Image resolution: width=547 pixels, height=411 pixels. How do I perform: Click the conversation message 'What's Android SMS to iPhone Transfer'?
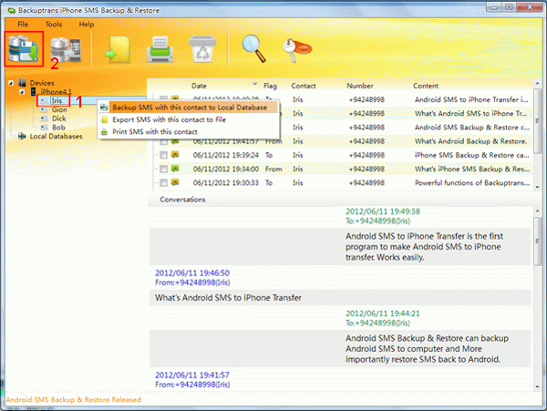pos(228,298)
